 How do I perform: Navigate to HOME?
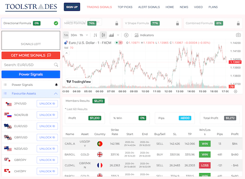point(170,7)
